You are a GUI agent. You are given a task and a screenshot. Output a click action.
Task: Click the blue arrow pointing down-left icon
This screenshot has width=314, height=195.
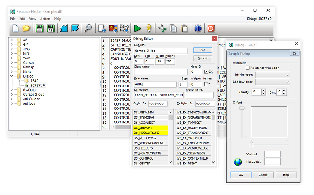[64, 28]
